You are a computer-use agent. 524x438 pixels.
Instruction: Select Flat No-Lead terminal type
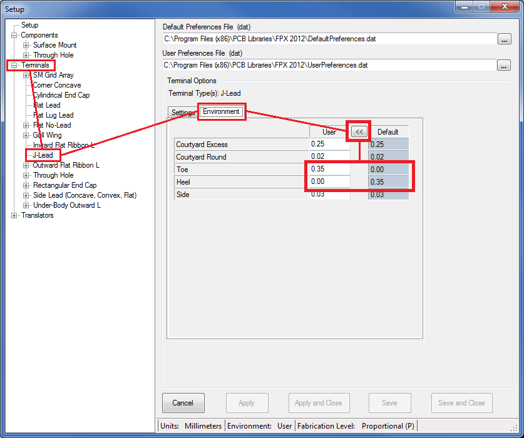(52, 125)
